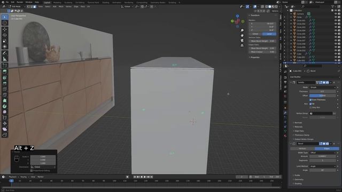Screen dimensions: 342x192
Task: Expand the Properties panel in sidebar
Action: point(254,58)
